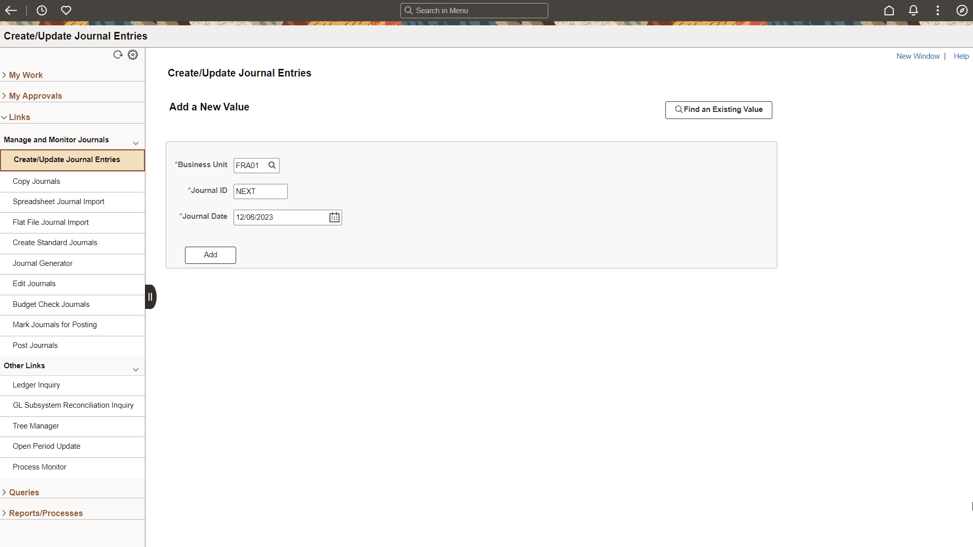This screenshot has height=547, width=973.
Task: Open favorites using the heart icon
Action: click(x=66, y=10)
